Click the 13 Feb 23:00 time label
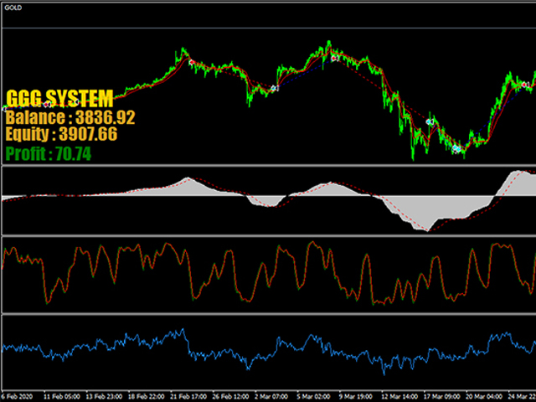536x402 pixels. click(x=104, y=396)
